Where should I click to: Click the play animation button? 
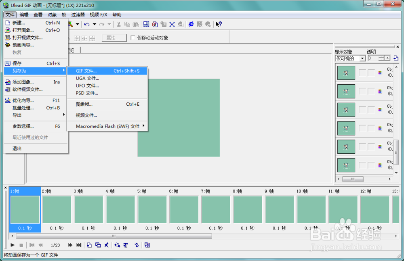[13, 245]
